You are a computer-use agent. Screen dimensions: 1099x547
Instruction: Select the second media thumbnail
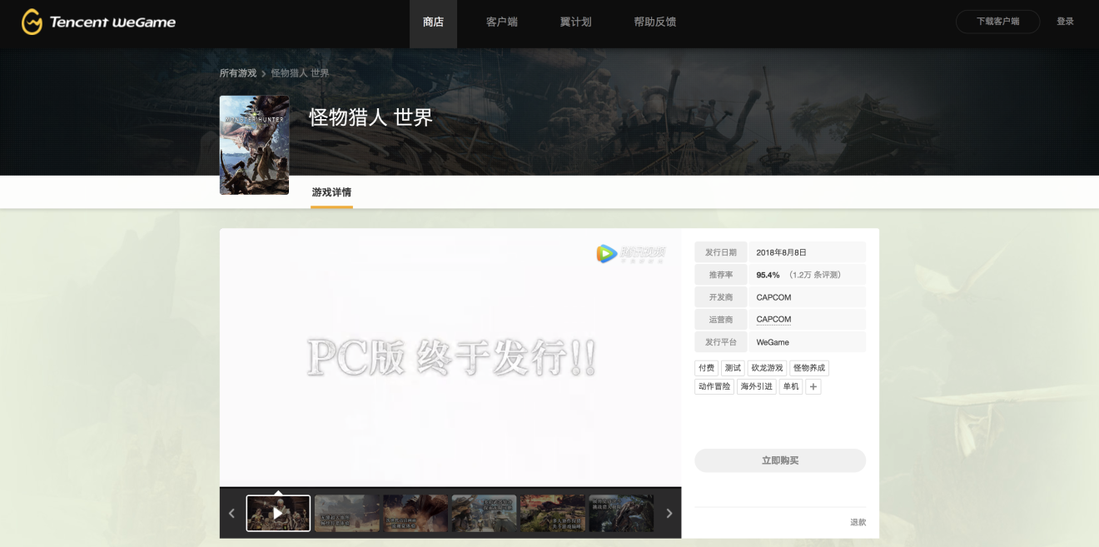pos(347,514)
